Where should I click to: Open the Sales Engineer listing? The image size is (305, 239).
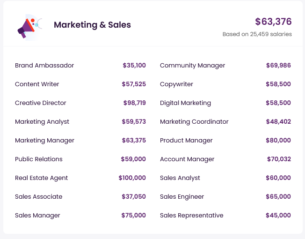pyautogui.click(x=182, y=197)
